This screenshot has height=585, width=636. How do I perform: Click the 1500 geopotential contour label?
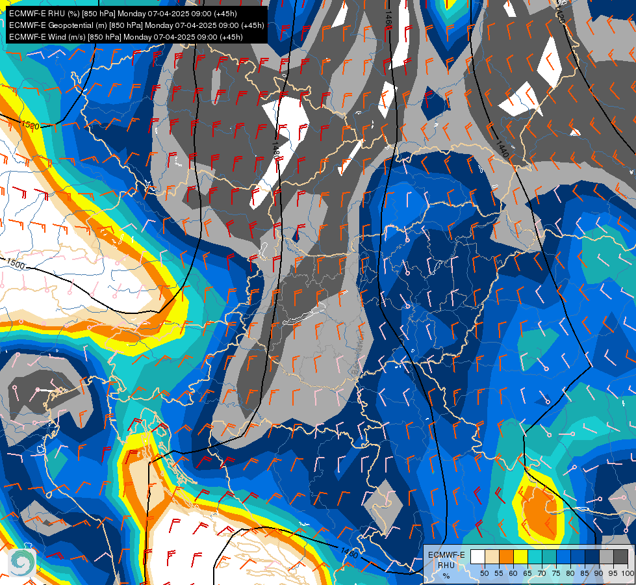pos(16,264)
